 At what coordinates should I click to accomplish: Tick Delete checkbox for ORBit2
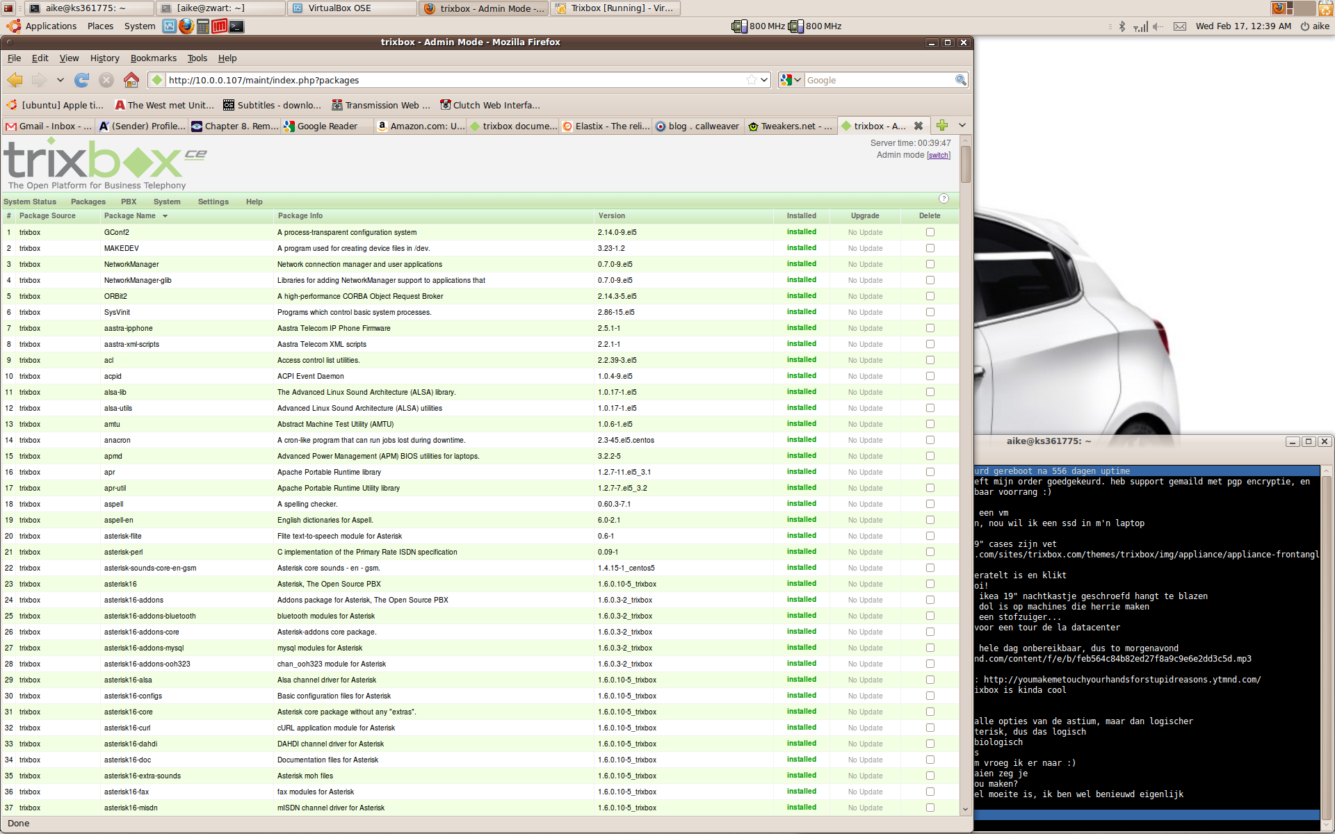(x=930, y=296)
